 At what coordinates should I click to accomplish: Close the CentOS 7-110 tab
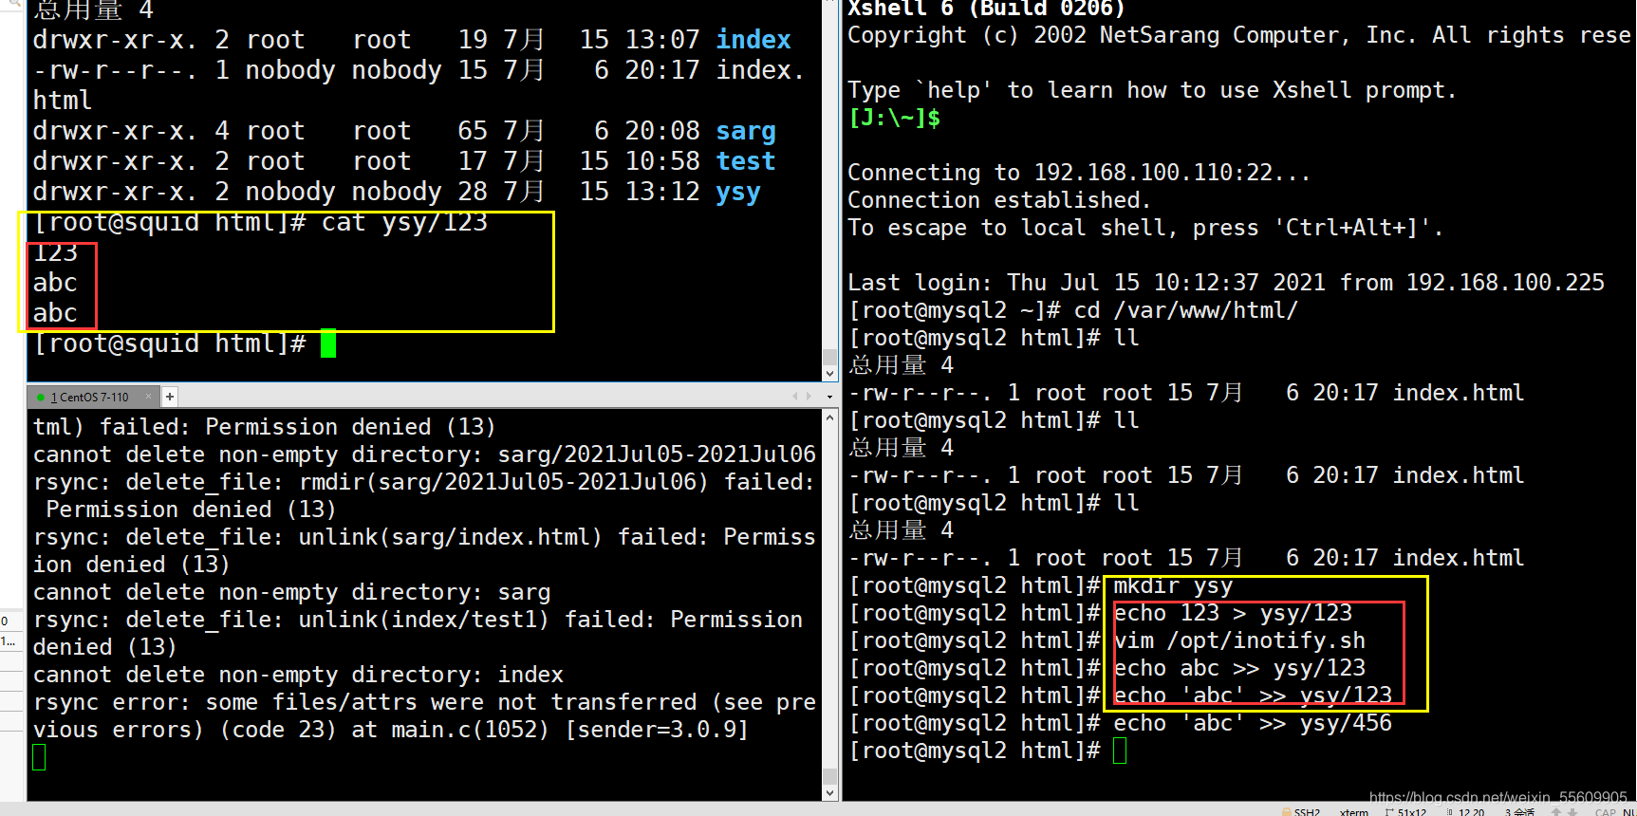pos(148,397)
